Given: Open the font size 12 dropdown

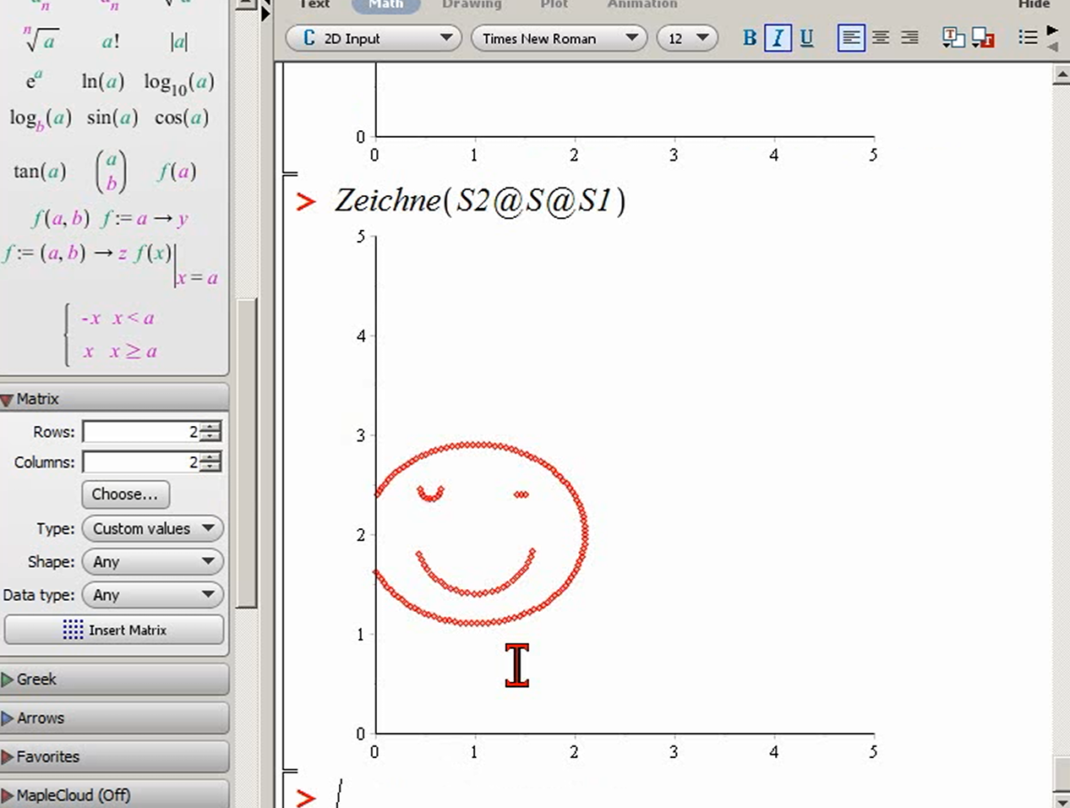Looking at the screenshot, I should point(687,38).
